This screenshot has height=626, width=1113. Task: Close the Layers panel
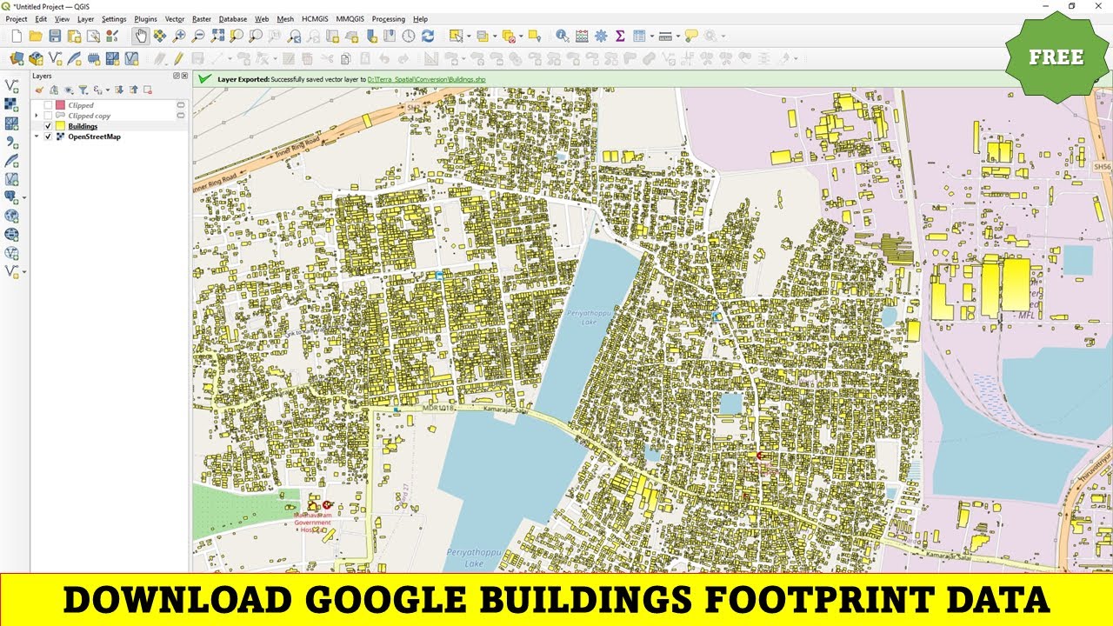(184, 76)
